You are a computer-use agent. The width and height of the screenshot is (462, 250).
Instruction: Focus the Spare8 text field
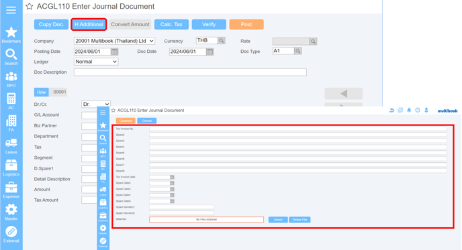[298, 171]
